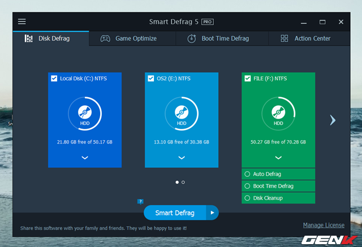Start Smart Defrag
This screenshot has width=362, height=247.
175,213
